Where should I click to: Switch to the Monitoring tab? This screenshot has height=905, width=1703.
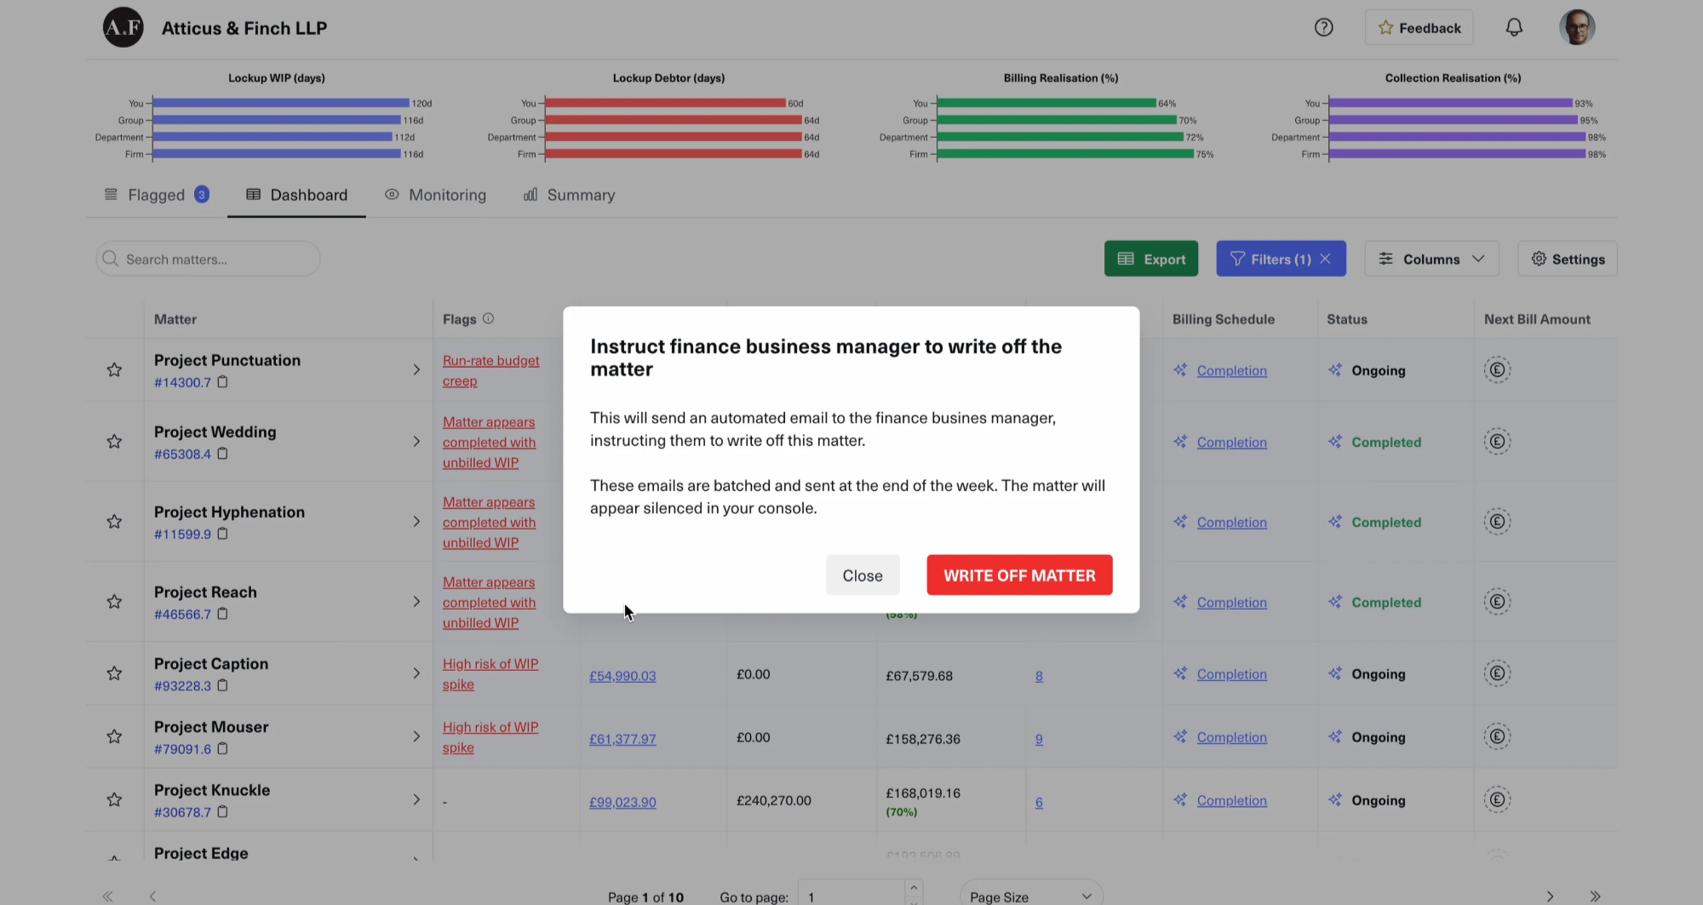coord(435,195)
